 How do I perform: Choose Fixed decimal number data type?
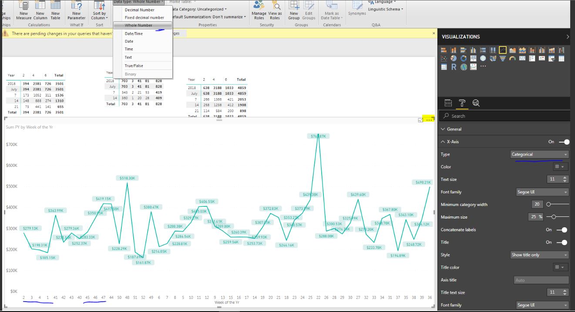click(143, 17)
